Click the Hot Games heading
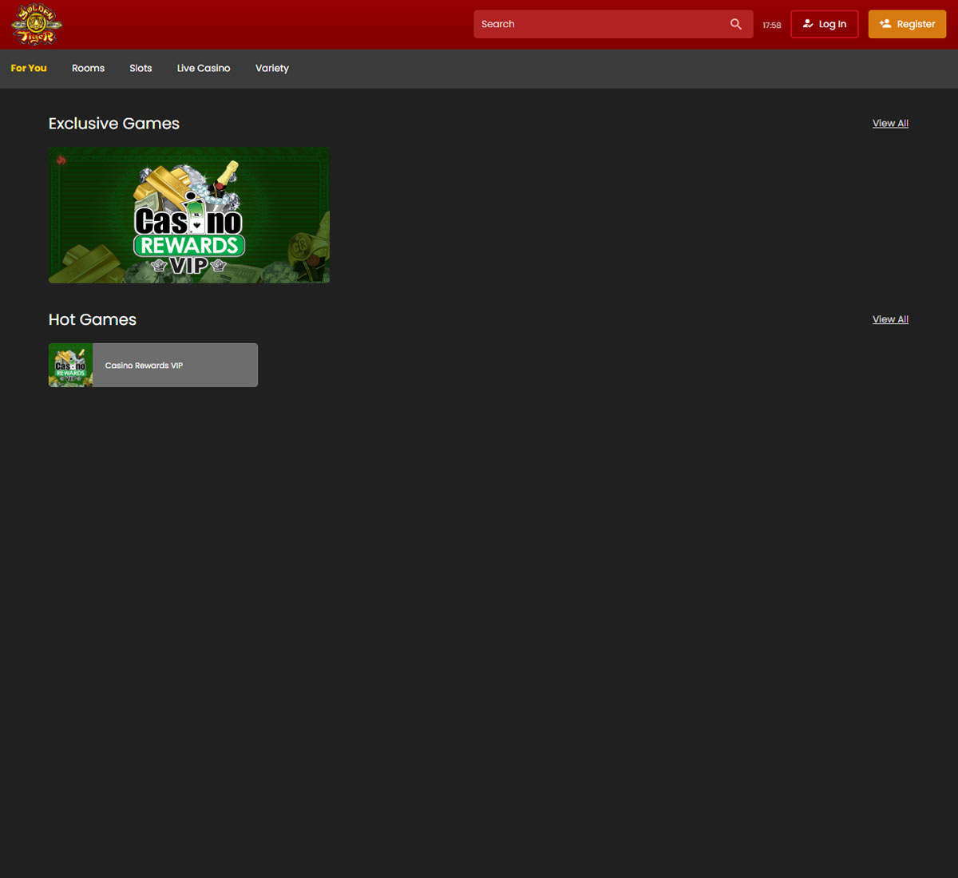 (92, 319)
